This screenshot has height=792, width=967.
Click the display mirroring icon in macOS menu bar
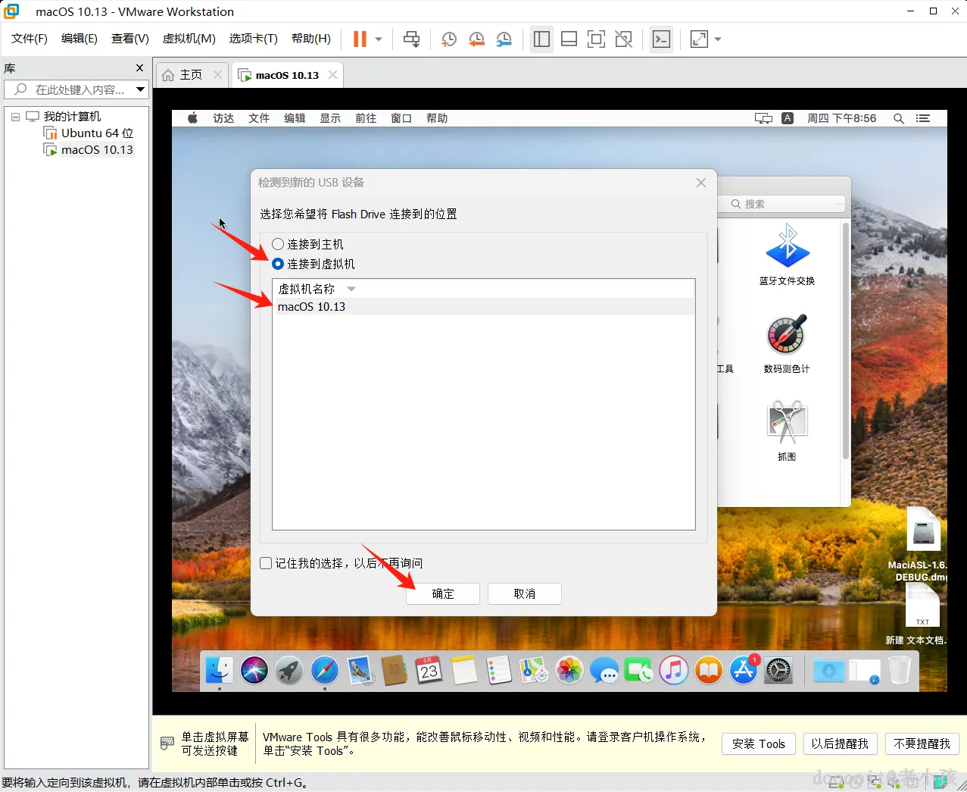763,118
